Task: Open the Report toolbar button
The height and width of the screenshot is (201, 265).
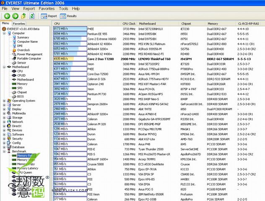Action: [49, 16]
